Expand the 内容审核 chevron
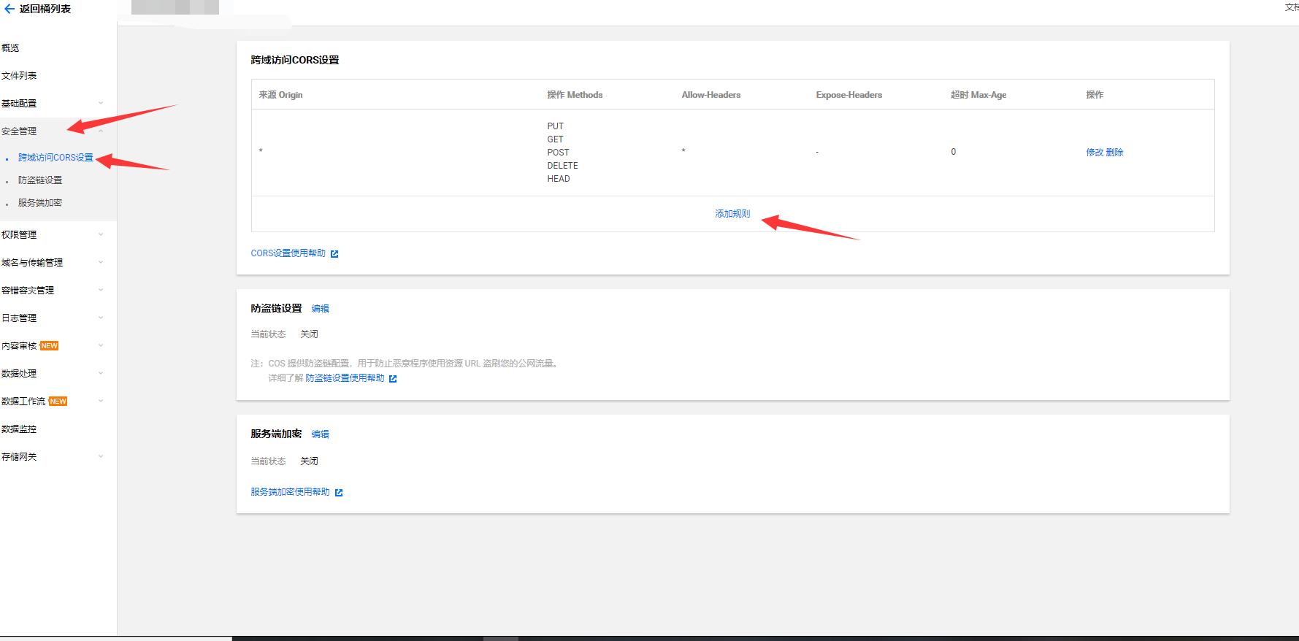 click(x=101, y=345)
